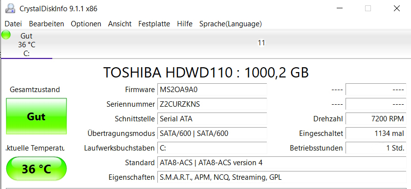Click the TOSHIBA HDWD110 drive title
The image size is (411, 189).
click(206, 73)
